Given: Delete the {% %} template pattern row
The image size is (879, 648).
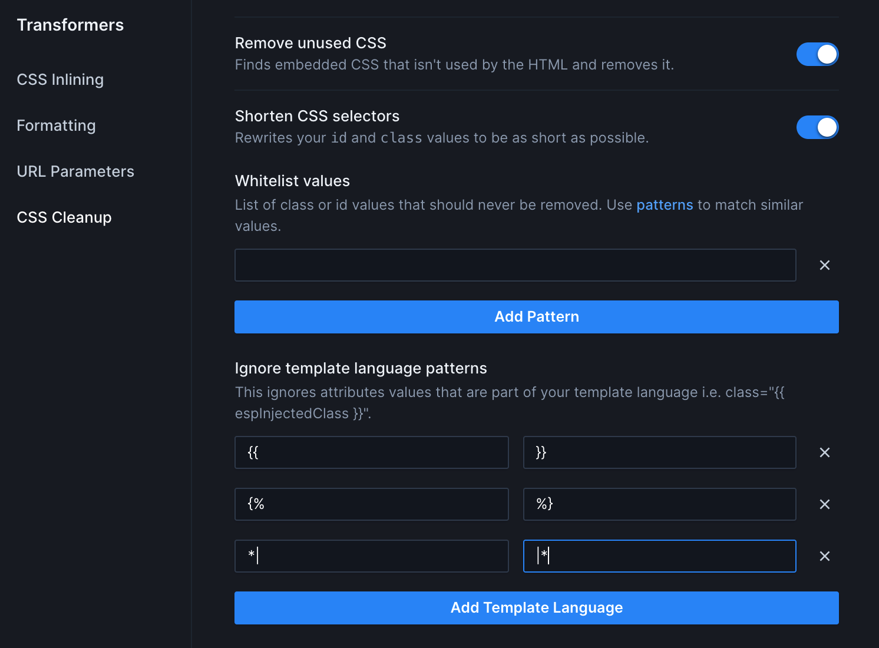Looking at the screenshot, I should (825, 504).
